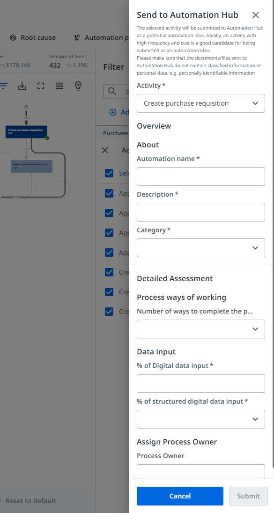Open the Category dropdown under About
The height and width of the screenshot is (513, 274).
pos(200,248)
